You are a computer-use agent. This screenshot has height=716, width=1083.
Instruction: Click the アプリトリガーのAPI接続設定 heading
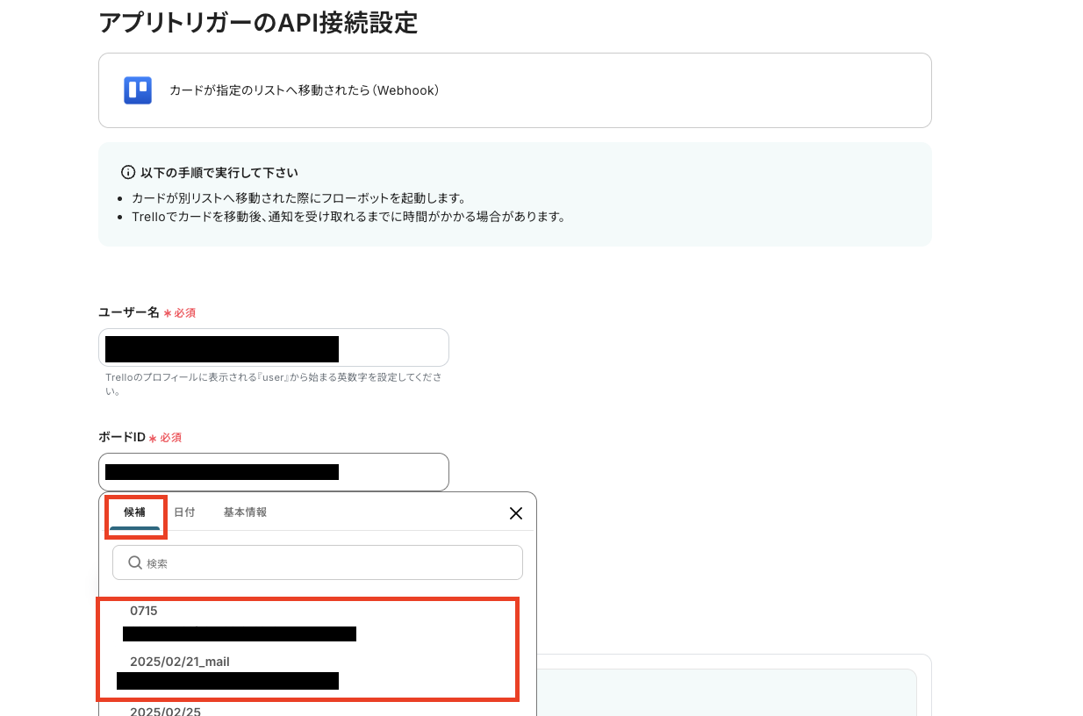coord(258,22)
